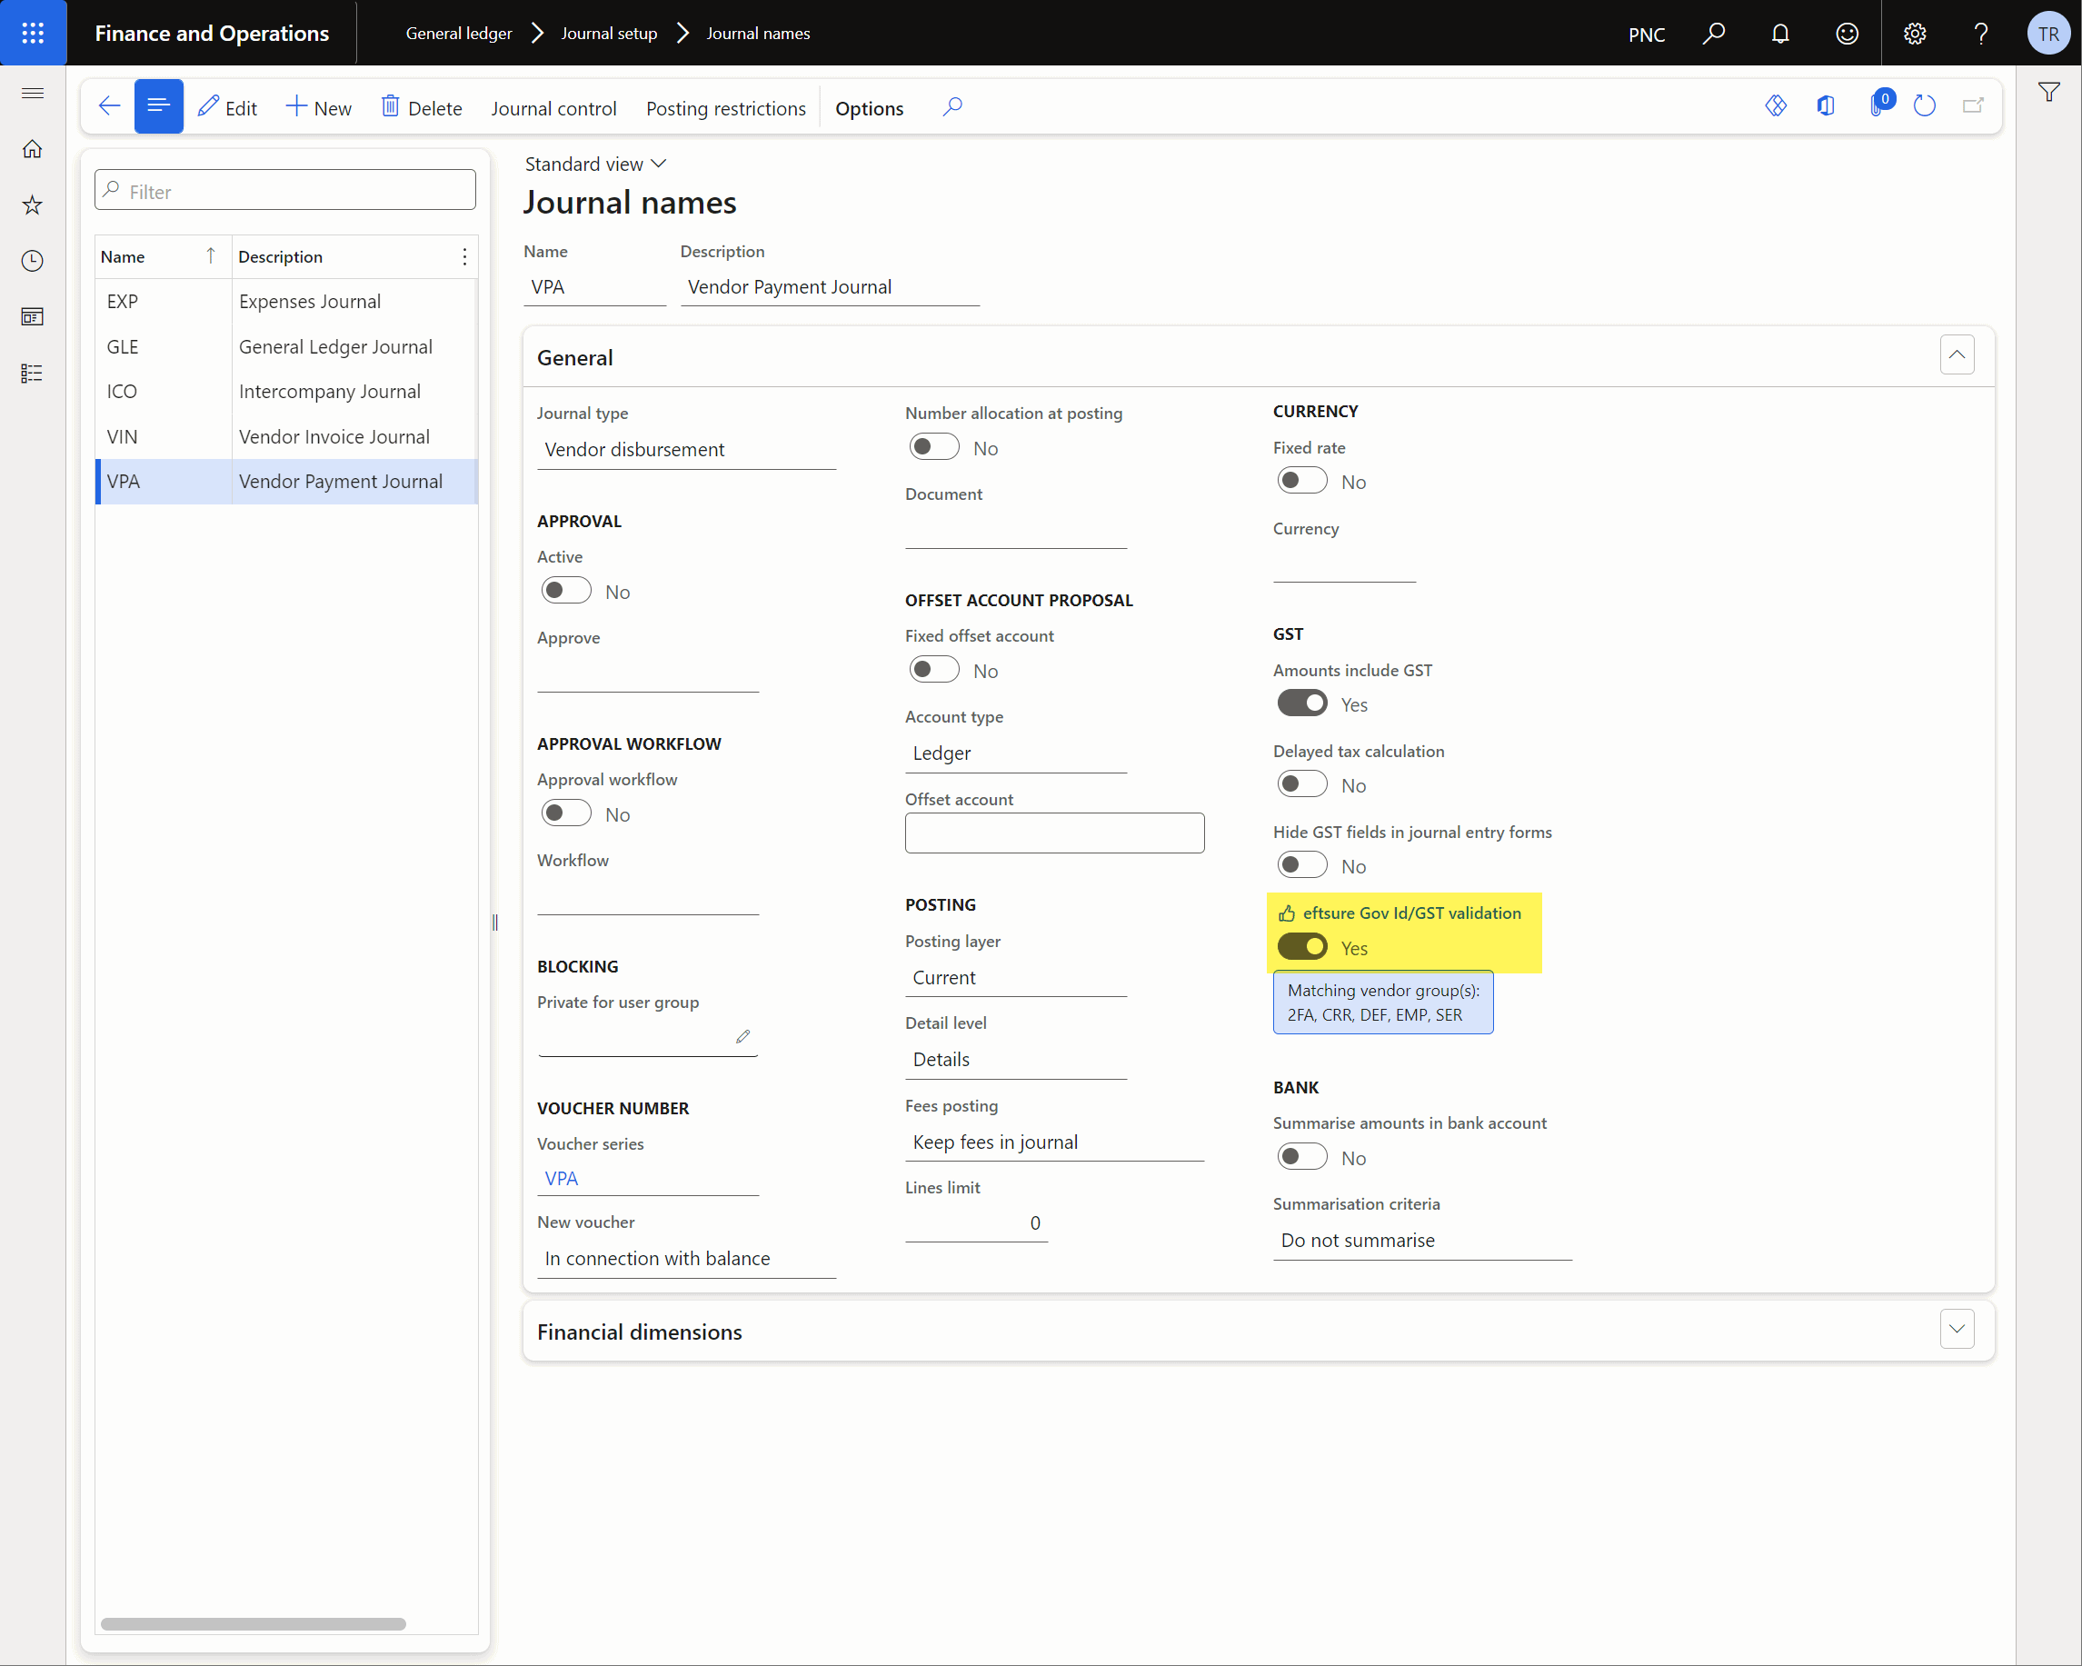This screenshot has width=2082, height=1666.
Task: Click the back arrow in the action pane
Action: coord(109,106)
